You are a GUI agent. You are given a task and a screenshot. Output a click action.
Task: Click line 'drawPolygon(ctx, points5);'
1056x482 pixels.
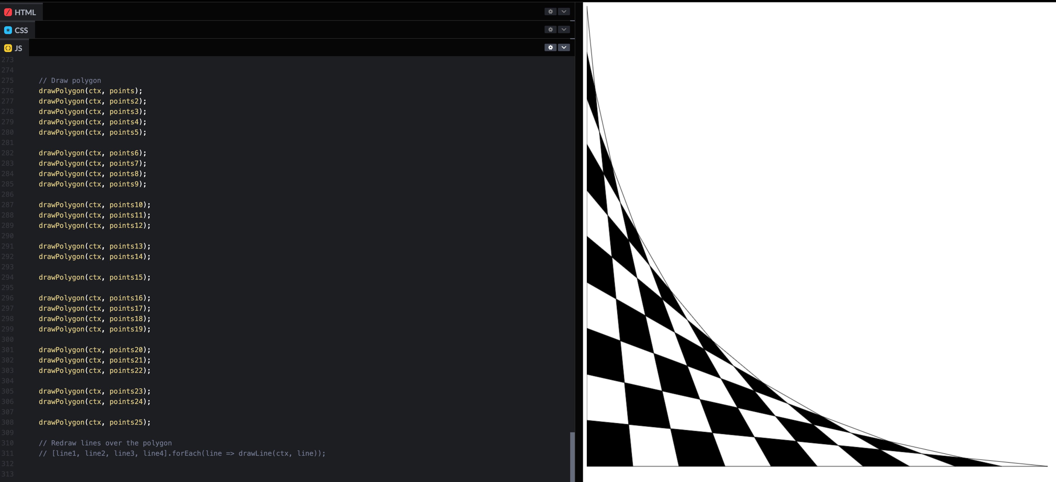click(93, 132)
